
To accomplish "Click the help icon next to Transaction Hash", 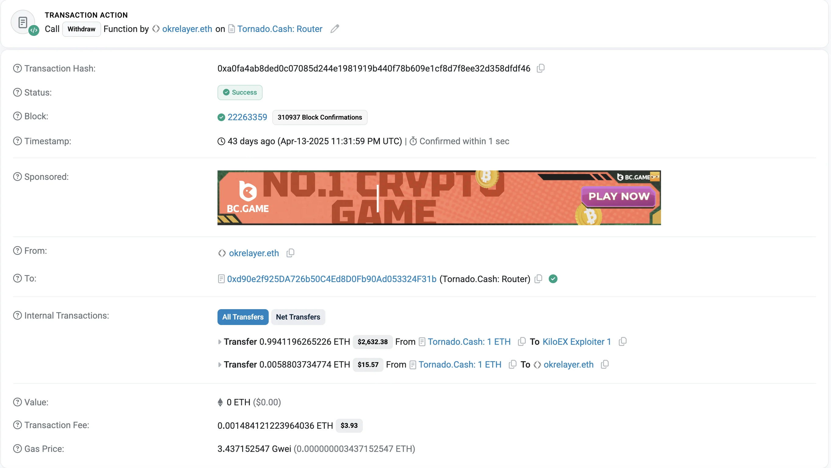I will tap(17, 68).
